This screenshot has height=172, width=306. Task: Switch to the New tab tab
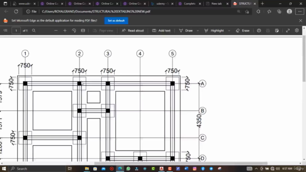217,3
